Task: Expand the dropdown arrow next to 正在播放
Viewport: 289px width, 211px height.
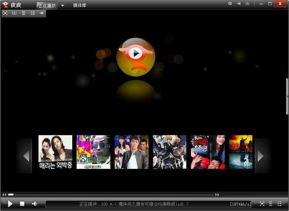Action: coord(63,5)
